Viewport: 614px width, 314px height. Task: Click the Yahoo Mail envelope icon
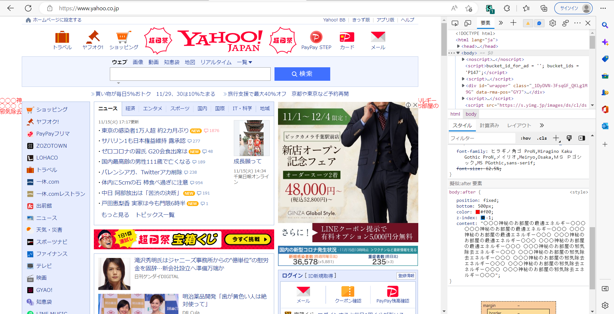click(x=378, y=37)
